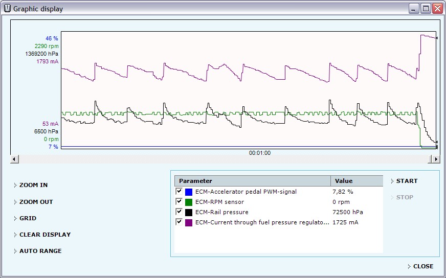Click the scrollbar right arrow
The height and width of the screenshot is (278, 446).
point(436,159)
